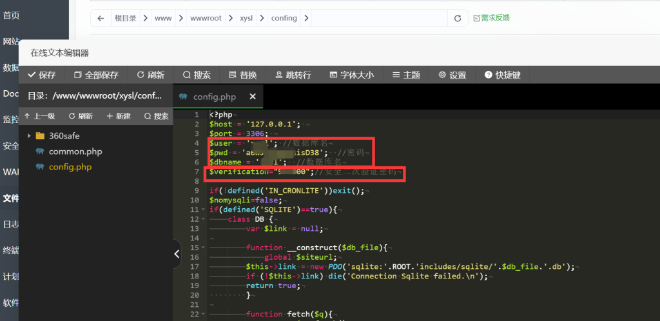Click the IN_CRONLITE exit line

(287, 191)
